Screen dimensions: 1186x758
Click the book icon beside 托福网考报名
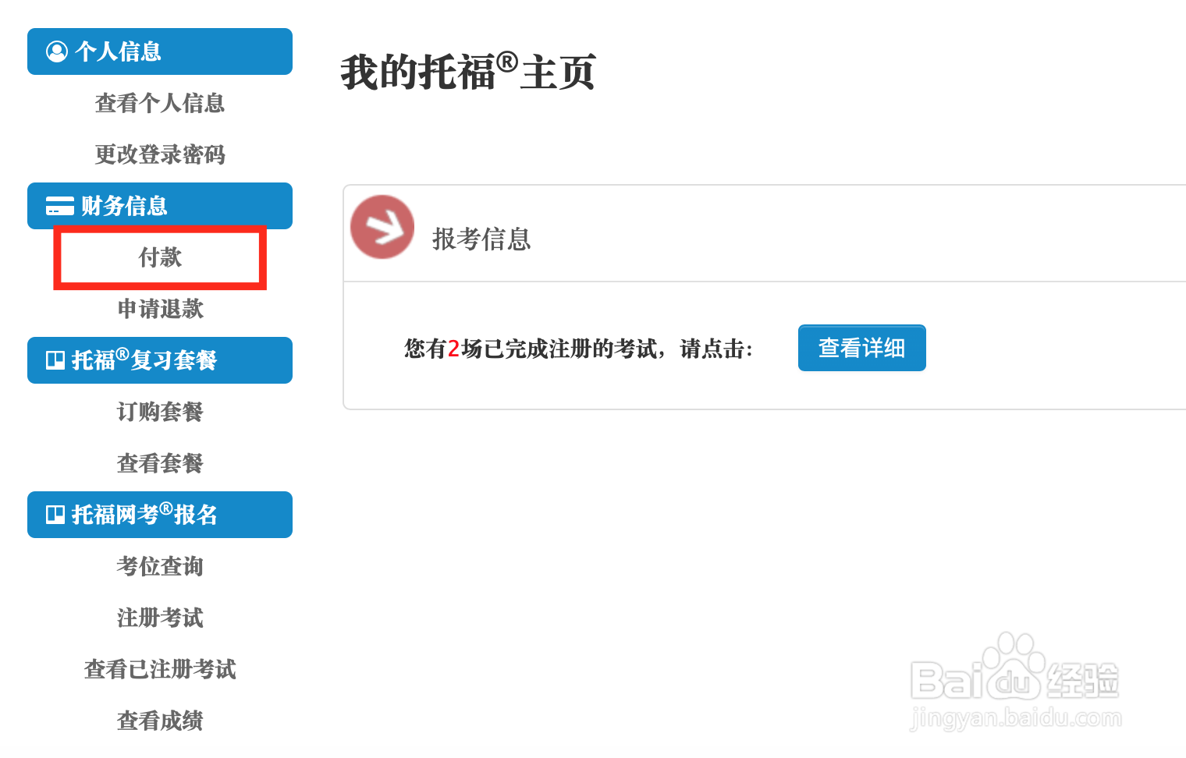tap(55, 514)
